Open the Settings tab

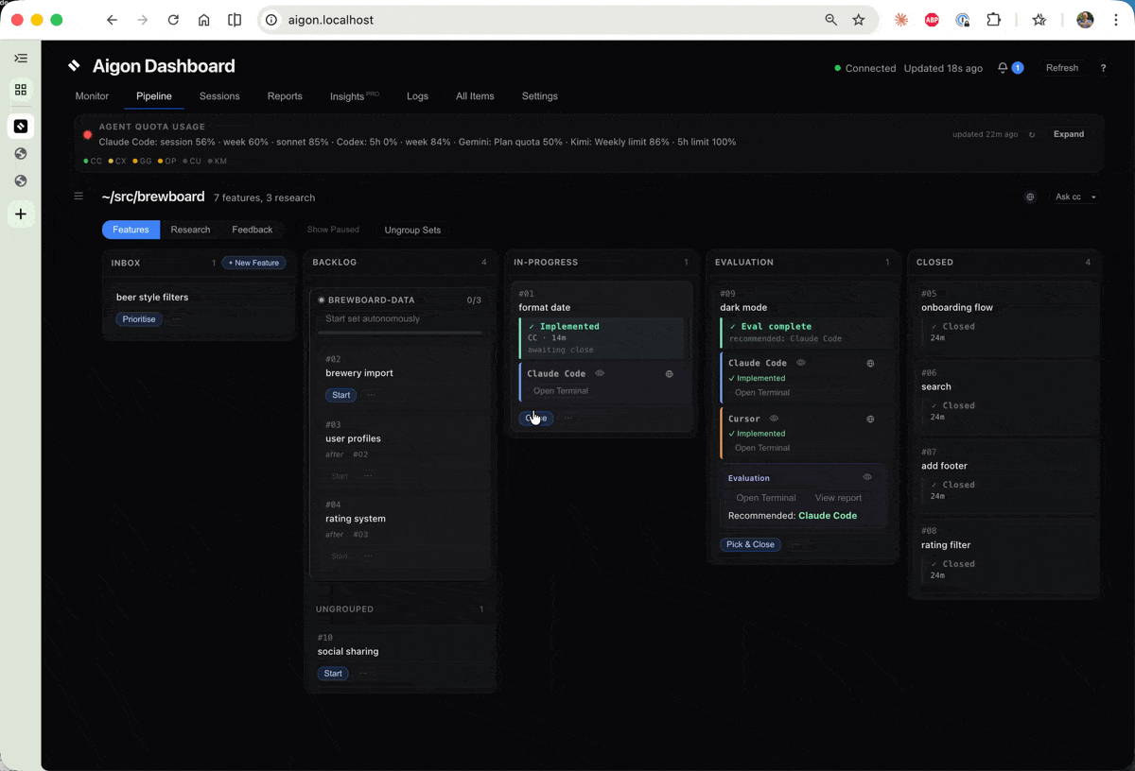pyautogui.click(x=540, y=96)
